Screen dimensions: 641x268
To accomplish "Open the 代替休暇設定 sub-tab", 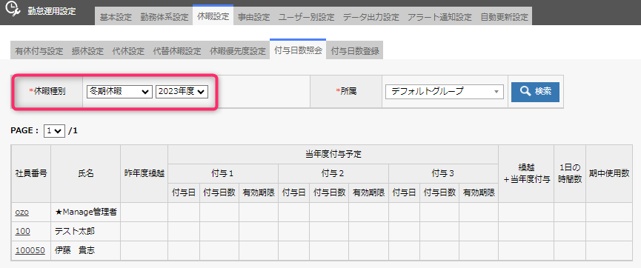I will click(x=177, y=52).
